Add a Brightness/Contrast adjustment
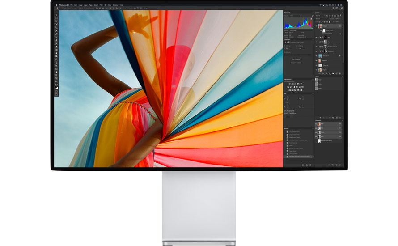Image resolution: width=398 pixels, height=246 pixels. click(x=290, y=84)
